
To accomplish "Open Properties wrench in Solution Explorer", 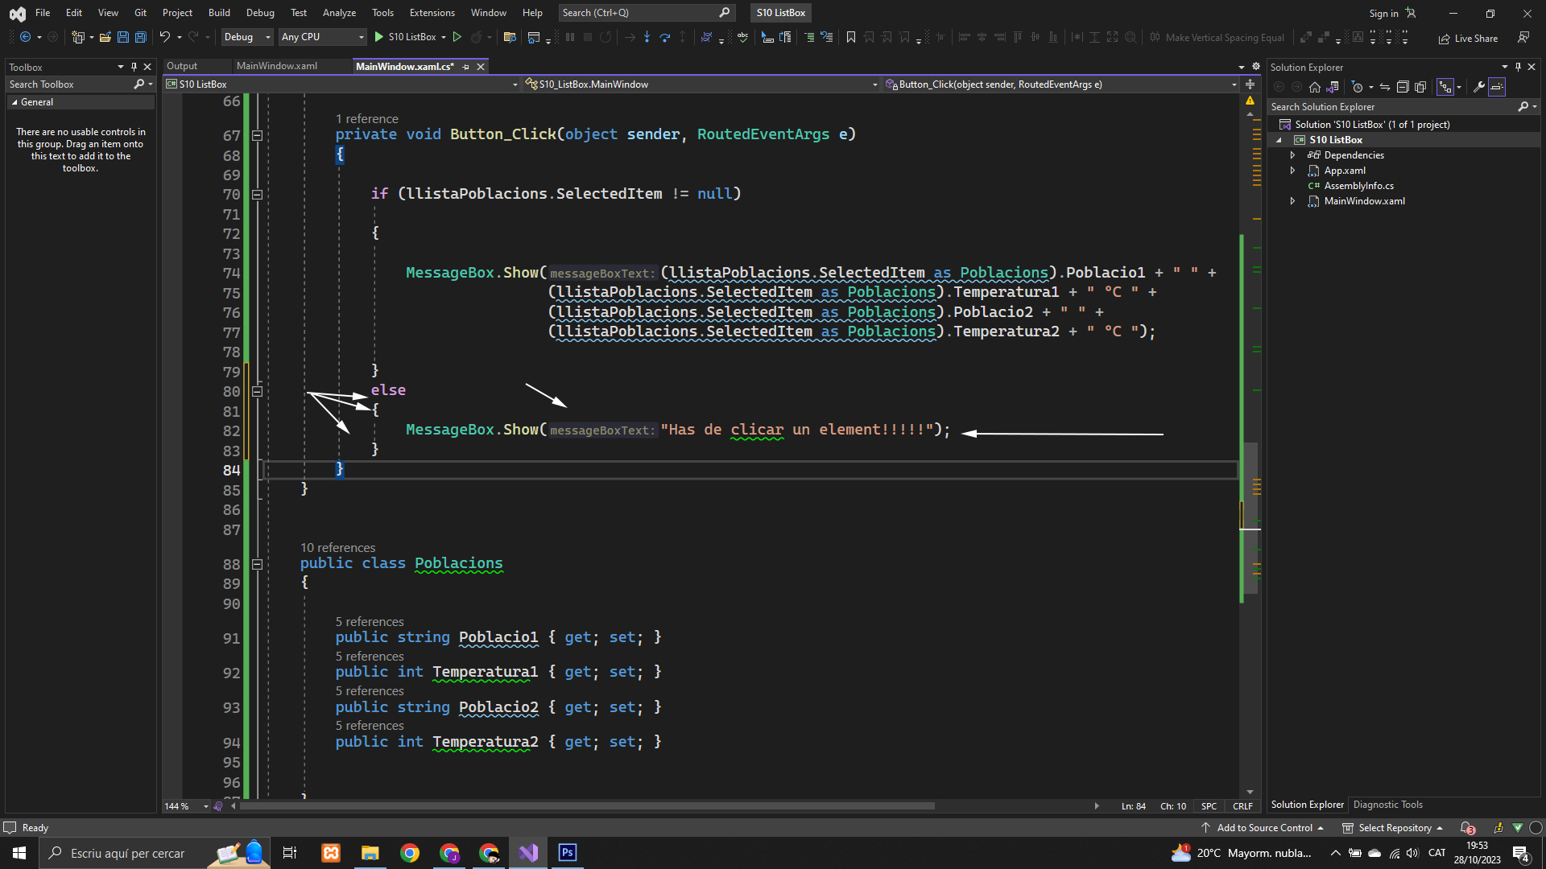I will 1479,87.
